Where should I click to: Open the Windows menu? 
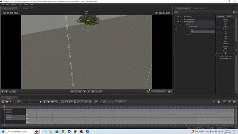pyautogui.click(x=14, y=4)
